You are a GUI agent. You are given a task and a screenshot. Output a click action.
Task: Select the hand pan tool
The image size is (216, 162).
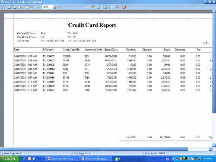[x=27, y=7]
